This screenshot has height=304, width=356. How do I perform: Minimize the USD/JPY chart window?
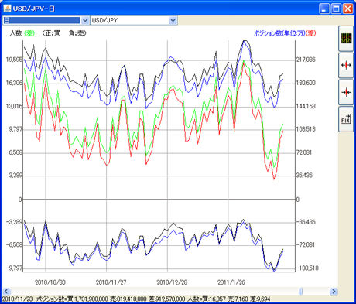tap(324, 9)
